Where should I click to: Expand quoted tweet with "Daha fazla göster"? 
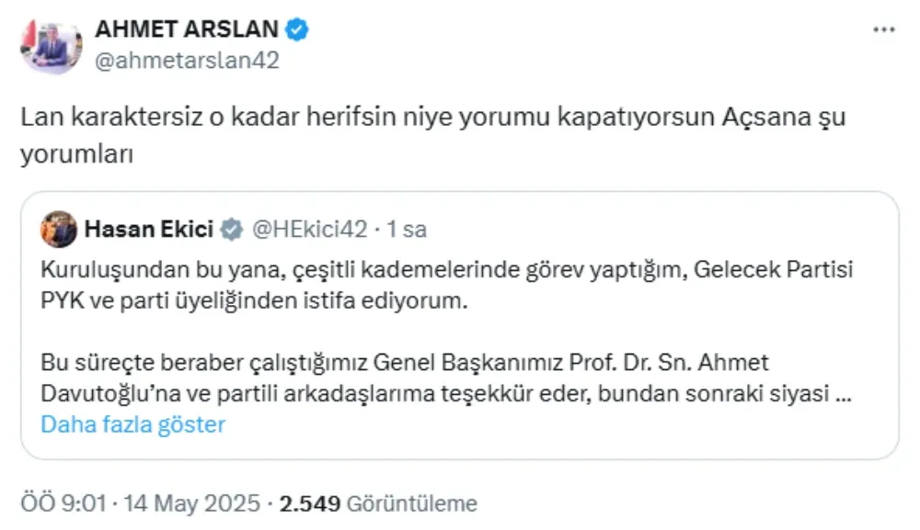pyautogui.click(x=132, y=424)
